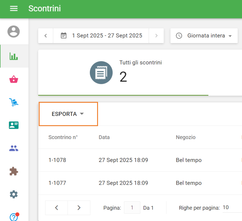Open the hamburger navigation menu

click(x=14, y=8)
